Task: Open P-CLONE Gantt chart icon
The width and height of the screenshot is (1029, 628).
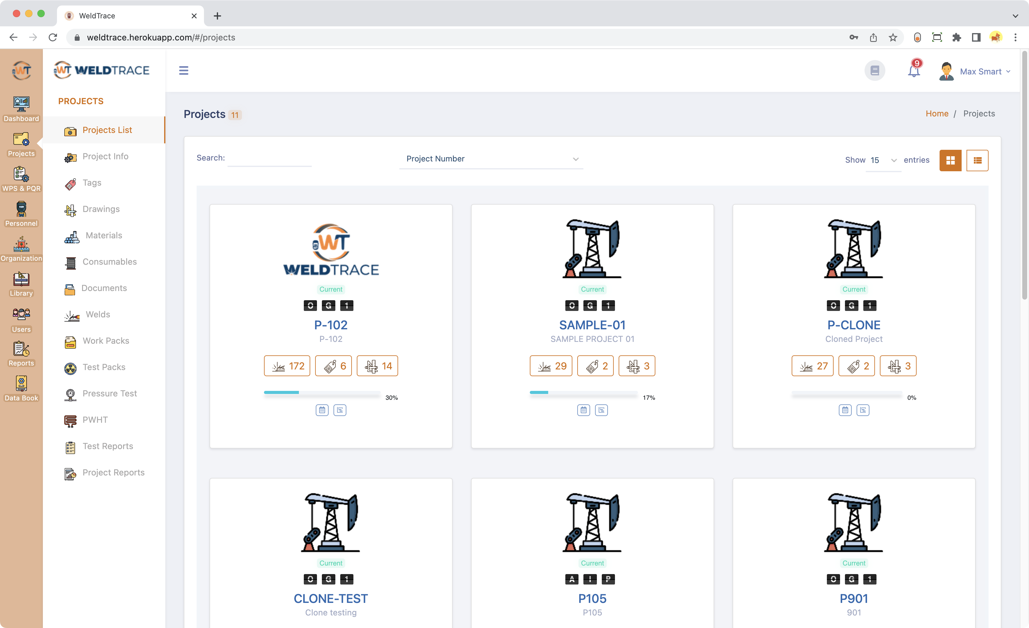Action: coord(863,410)
